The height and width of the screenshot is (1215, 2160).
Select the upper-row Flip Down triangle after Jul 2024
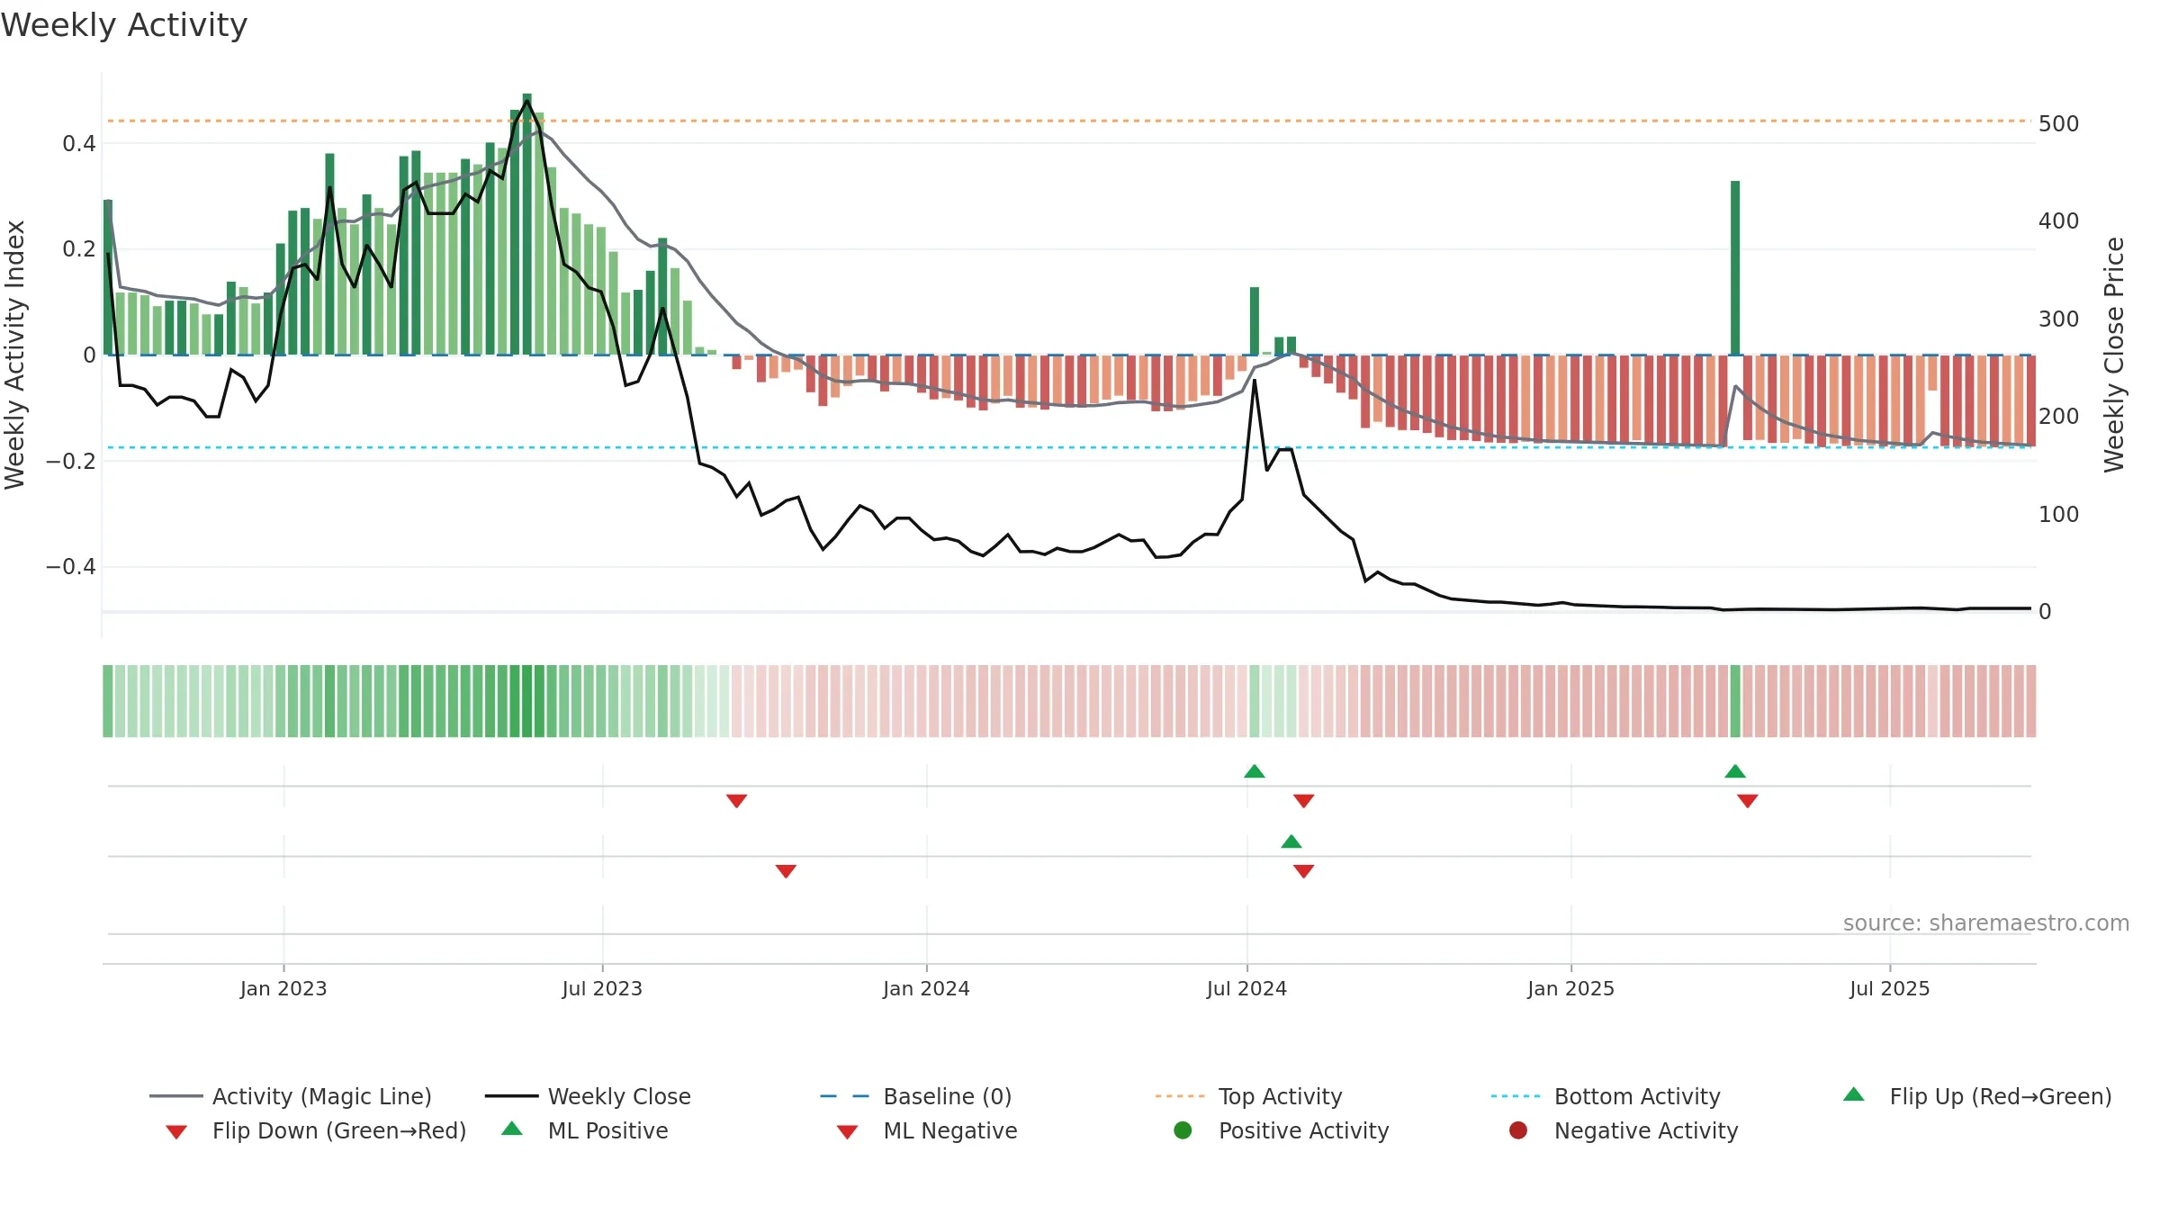tap(1303, 801)
